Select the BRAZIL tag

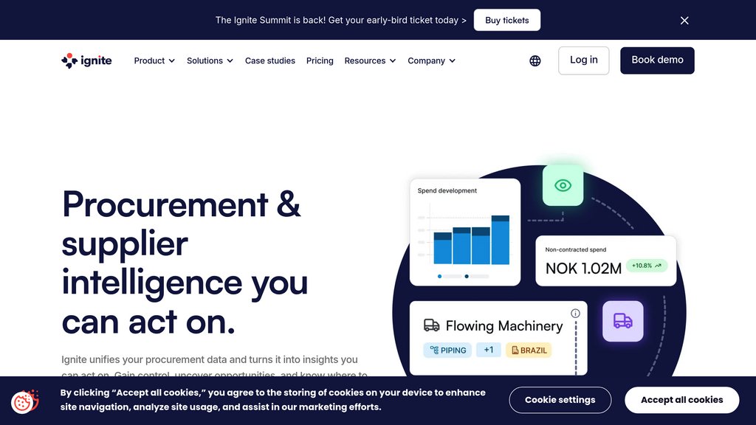click(x=528, y=350)
